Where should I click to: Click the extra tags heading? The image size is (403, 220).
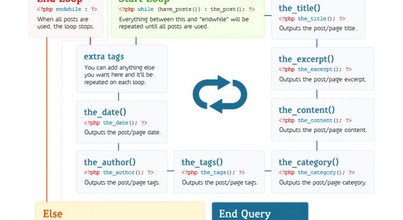[x=104, y=56]
